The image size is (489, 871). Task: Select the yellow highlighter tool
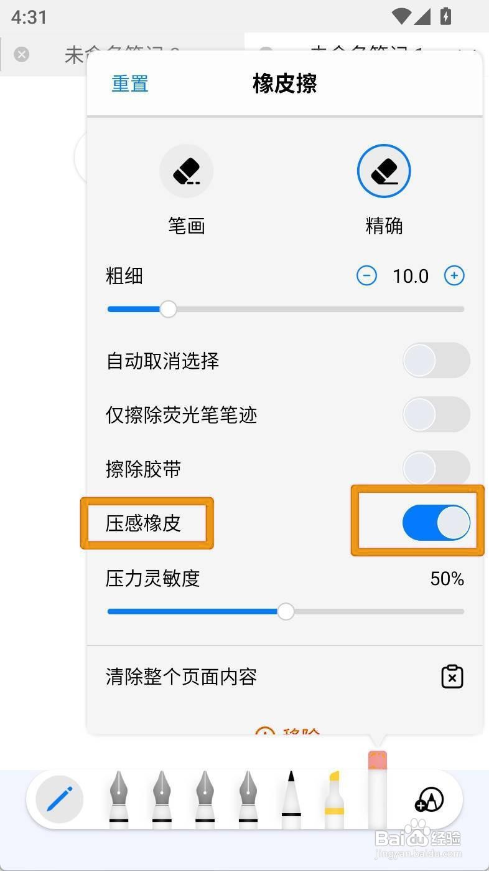pos(335,799)
